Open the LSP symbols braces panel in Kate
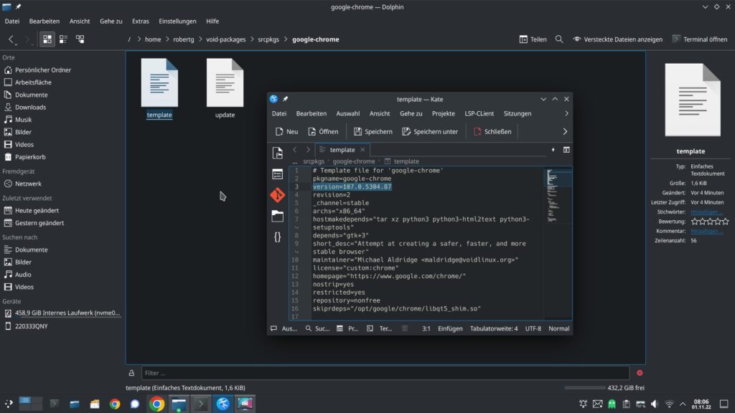 point(278,237)
